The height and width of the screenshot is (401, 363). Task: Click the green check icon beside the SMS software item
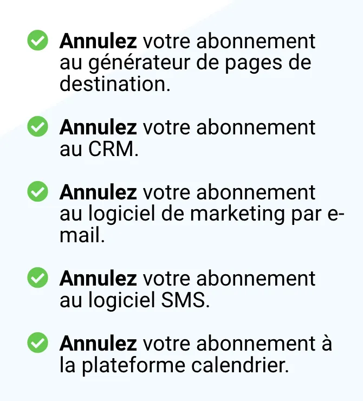pos(37,277)
